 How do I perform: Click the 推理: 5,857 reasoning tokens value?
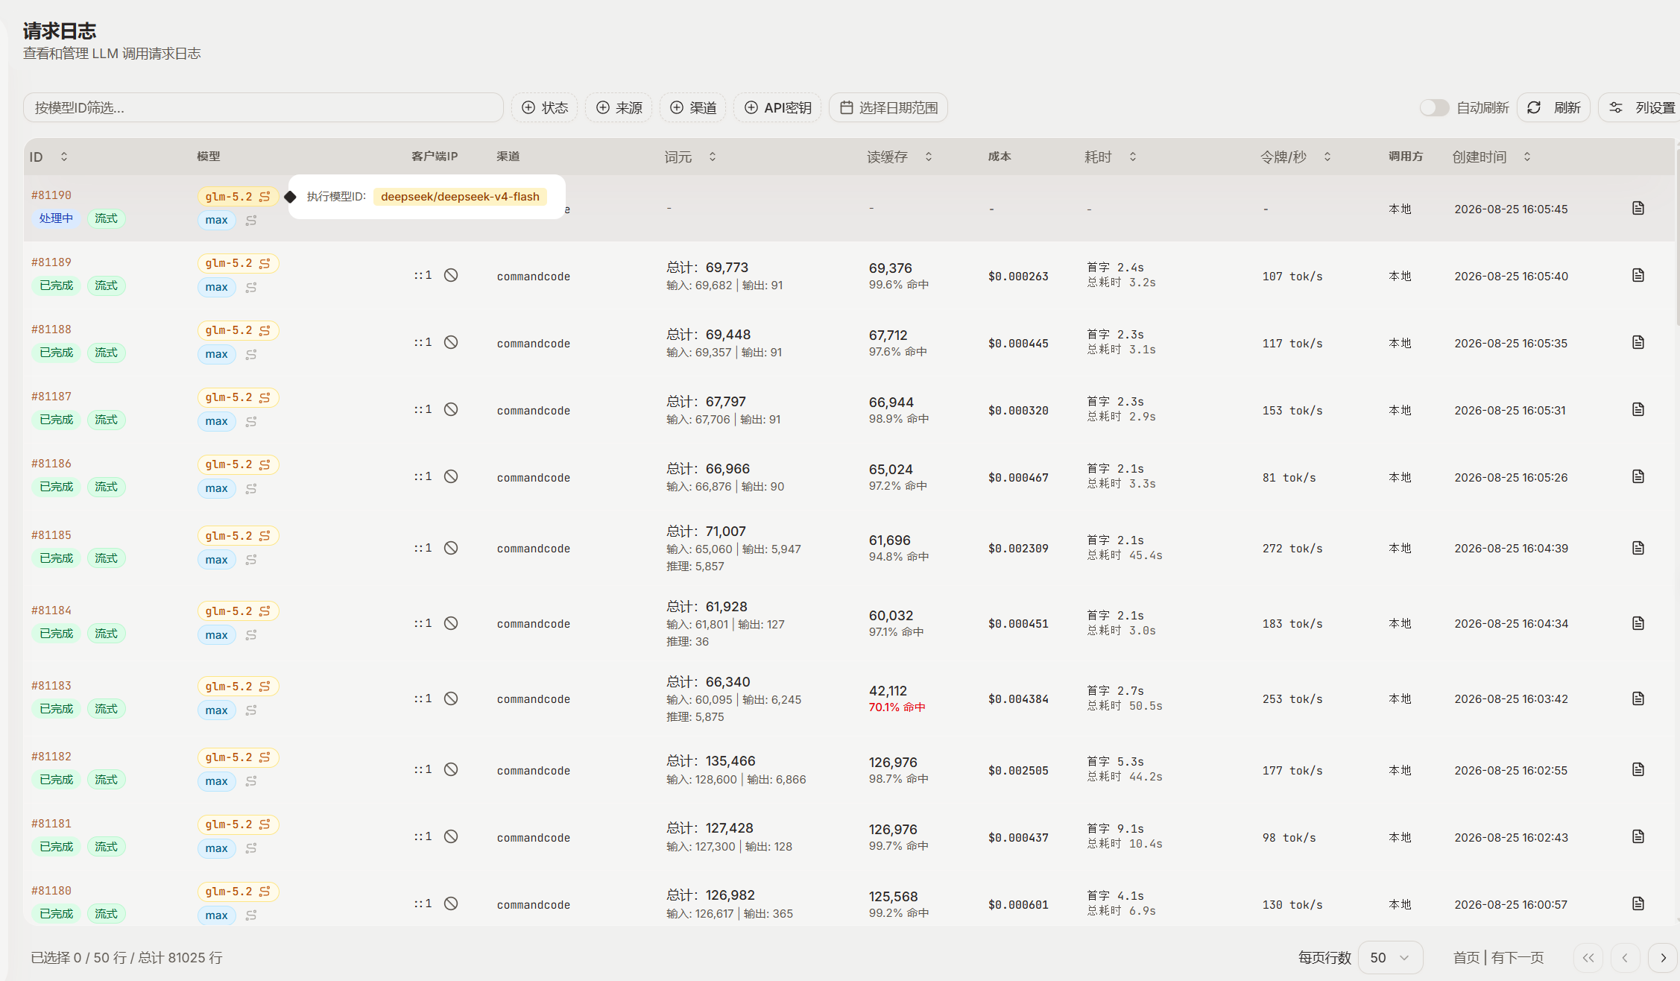coord(695,567)
